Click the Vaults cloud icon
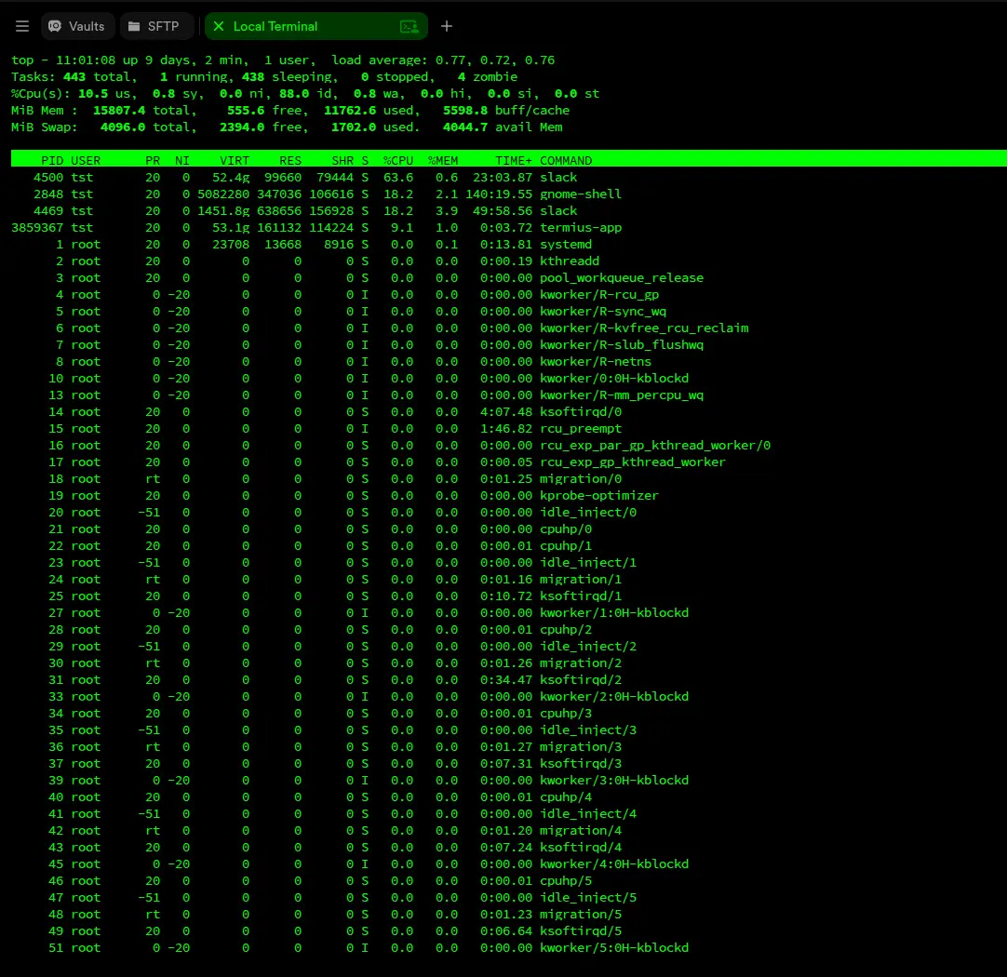1007x977 pixels. point(55,26)
